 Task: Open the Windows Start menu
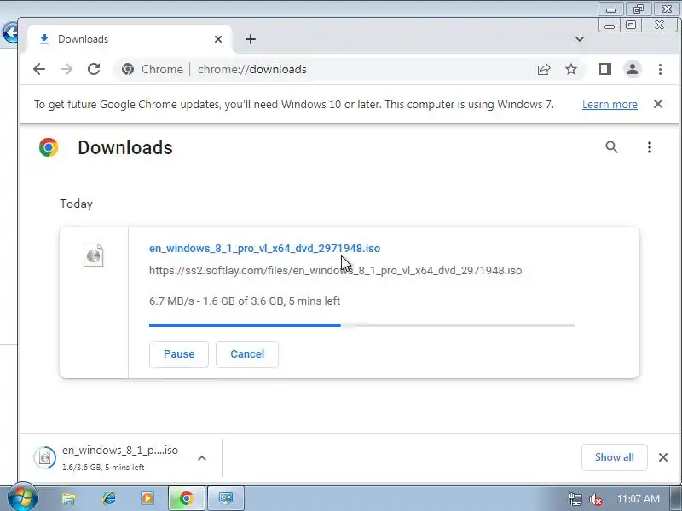22,497
